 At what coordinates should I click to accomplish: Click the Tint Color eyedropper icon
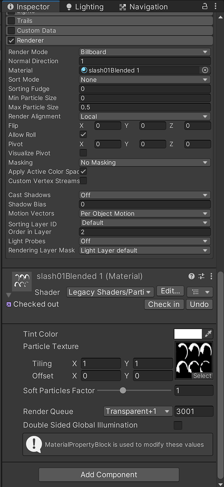[x=208, y=334]
